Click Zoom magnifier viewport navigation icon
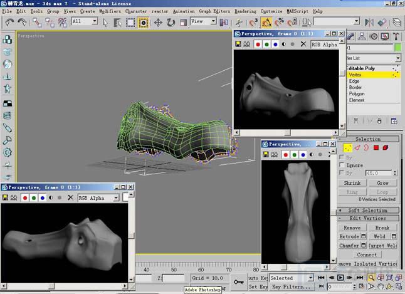This screenshot has height=294, width=405. pyautogui.click(x=371, y=278)
